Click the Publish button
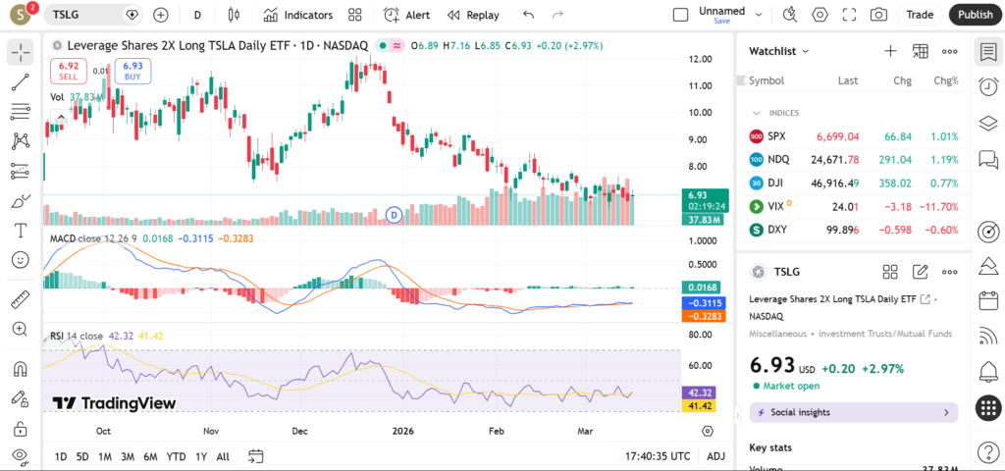Viewport: 1005px width, 471px height. click(x=975, y=15)
